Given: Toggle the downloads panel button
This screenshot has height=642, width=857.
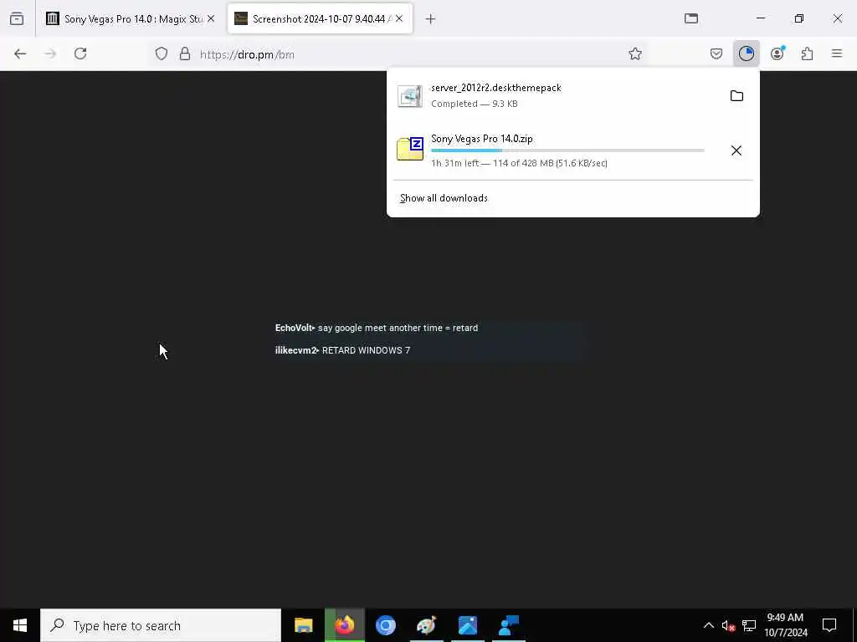Looking at the screenshot, I should [747, 53].
